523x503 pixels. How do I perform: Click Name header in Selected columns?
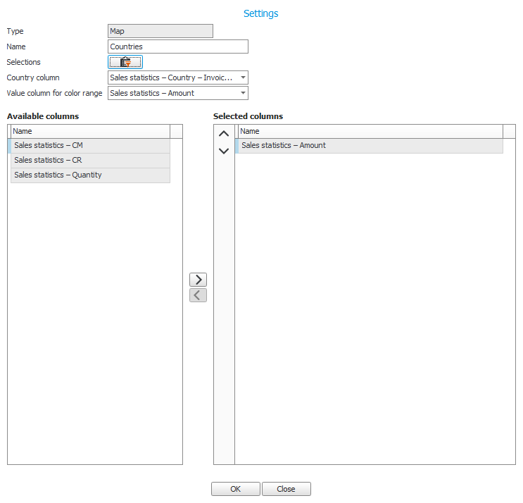[x=370, y=131]
